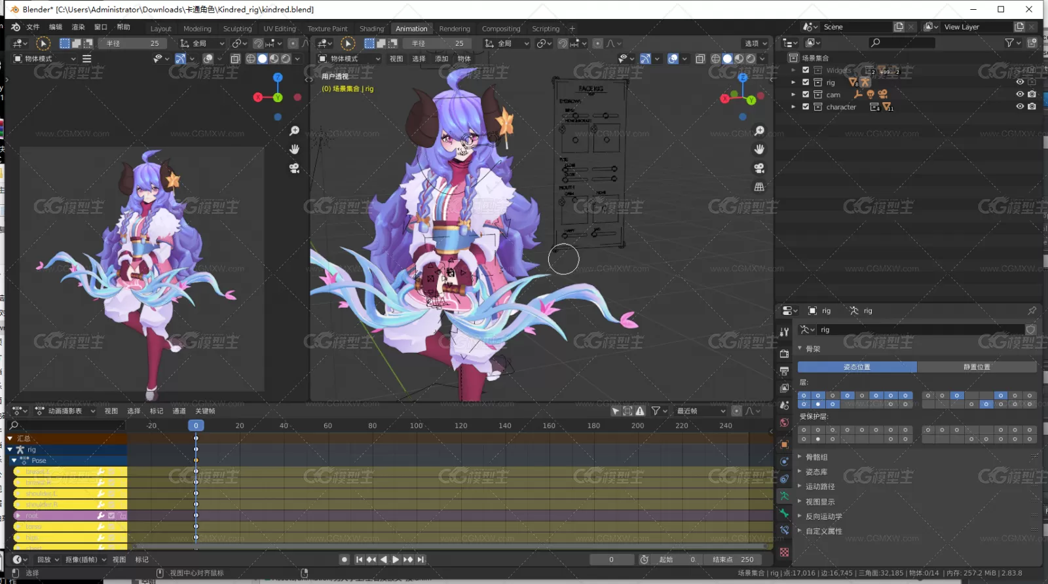Switch to the Shading workspace tab
The image size is (1048, 584).
tap(371, 29)
